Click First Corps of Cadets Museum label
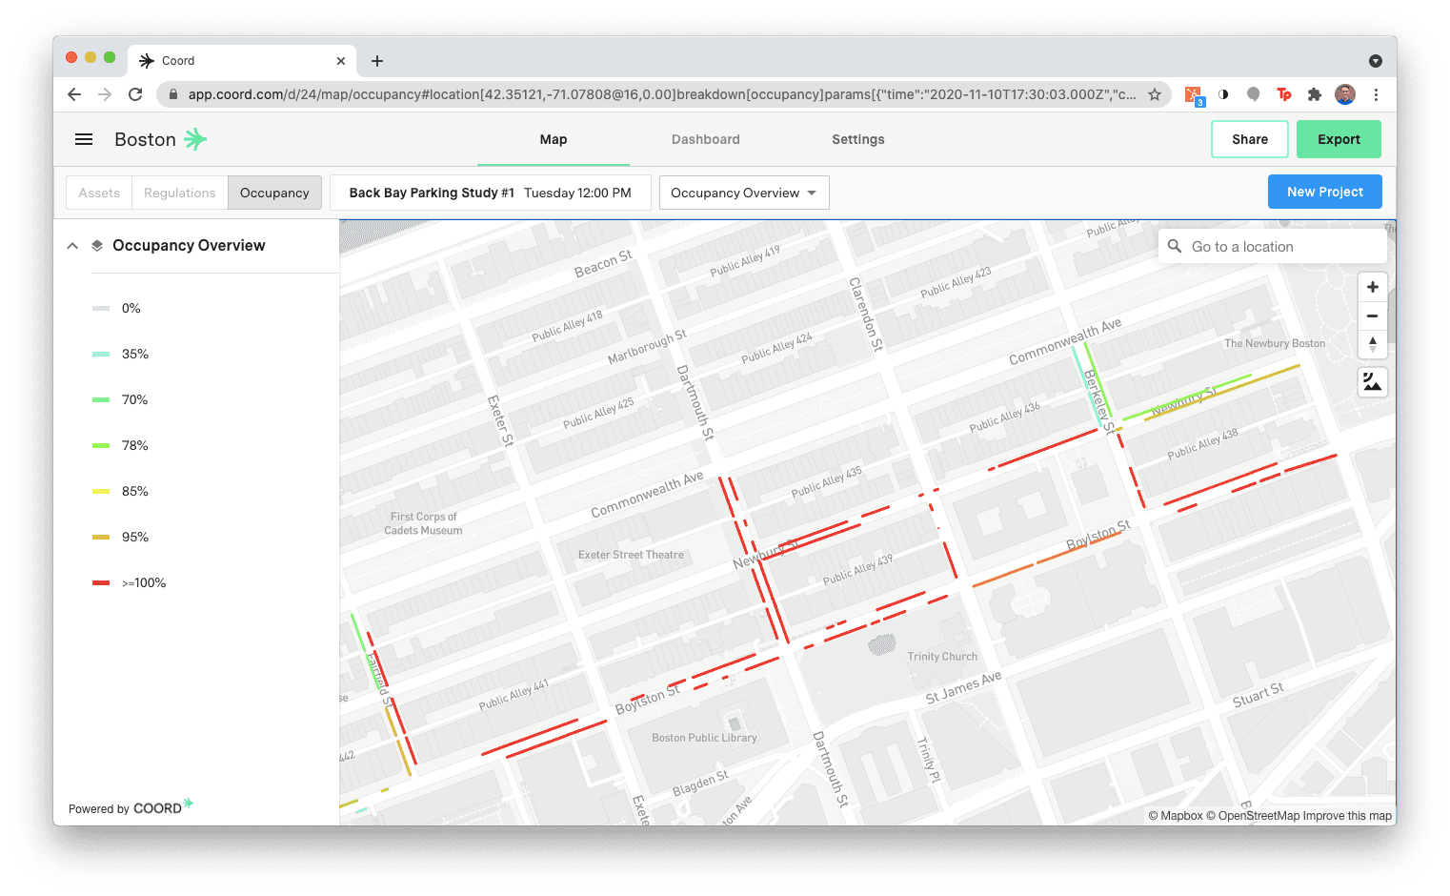The height and width of the screenshot is (896, 1450). [x=423, y=523]
